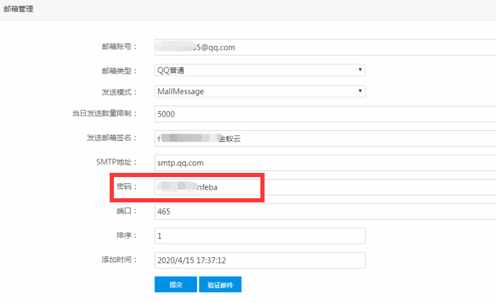Click the SMTP地址 label text
The image size is (496, 303).
117,163
